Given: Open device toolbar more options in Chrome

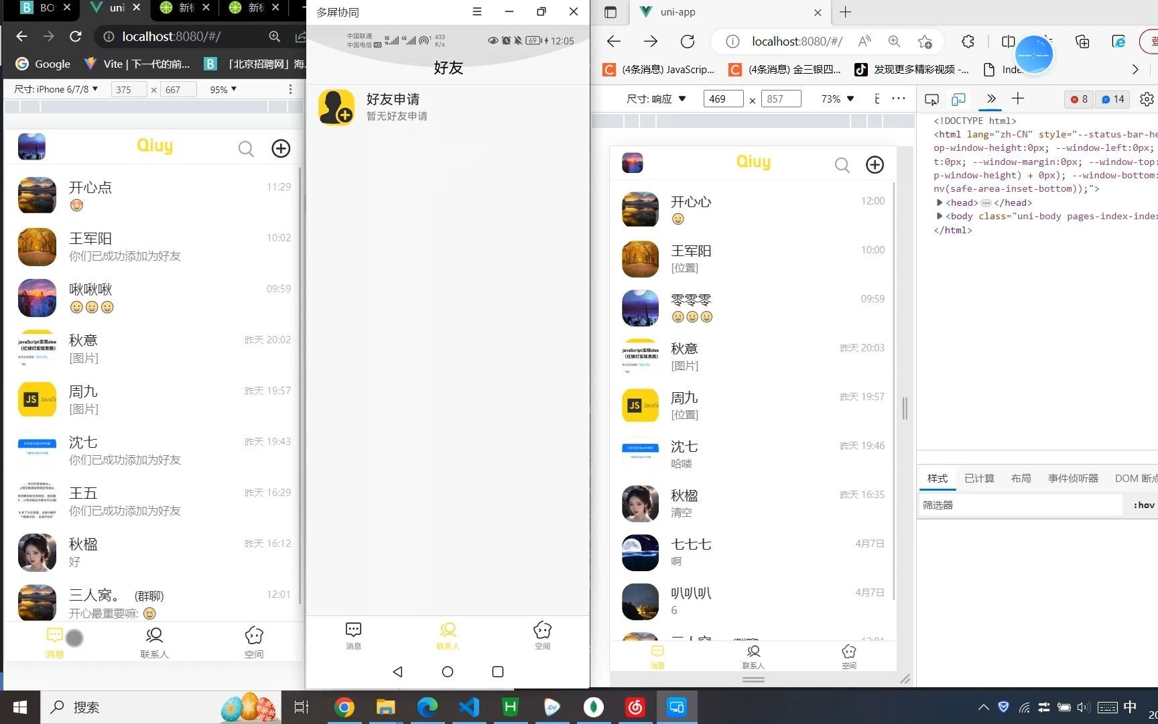Looking at the screenshot, I should pyautogui.click(x=290, y=89).
